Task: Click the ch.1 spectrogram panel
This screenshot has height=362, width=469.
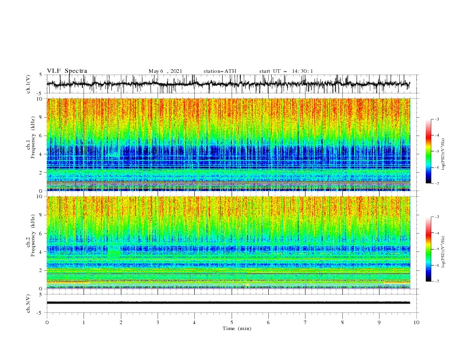Action: point(229,144)
